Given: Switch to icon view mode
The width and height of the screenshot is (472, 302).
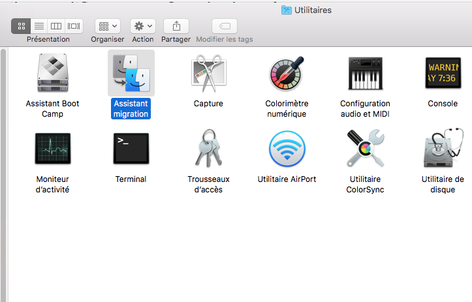Looking at the screenshot, I should pos(22,26).
